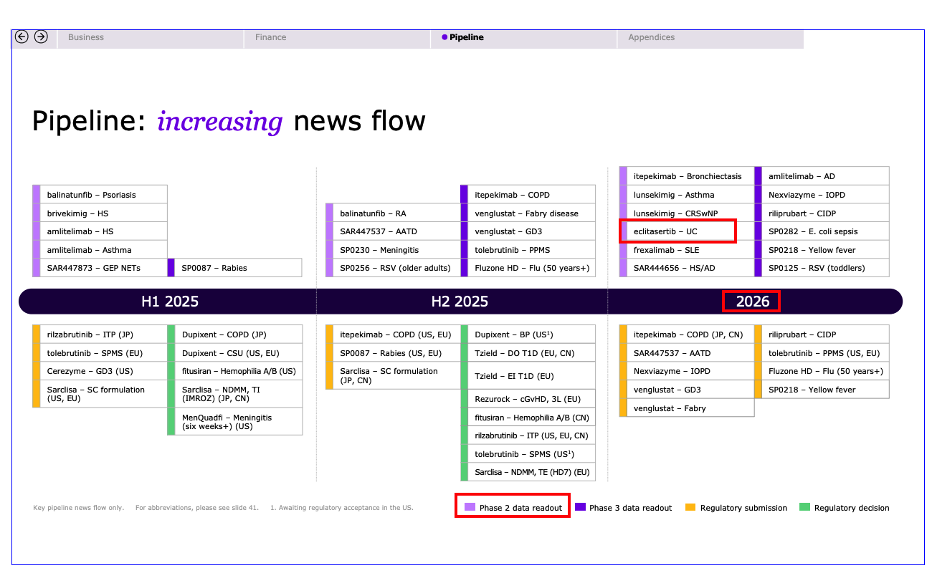
Task: Select the Pipeline tab
Action: click(x=466, y=37)
